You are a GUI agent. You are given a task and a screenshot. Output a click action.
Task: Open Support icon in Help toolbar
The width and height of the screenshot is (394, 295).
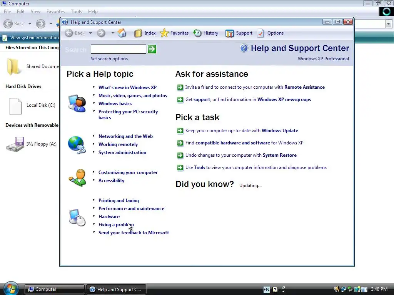click(230, 33)
